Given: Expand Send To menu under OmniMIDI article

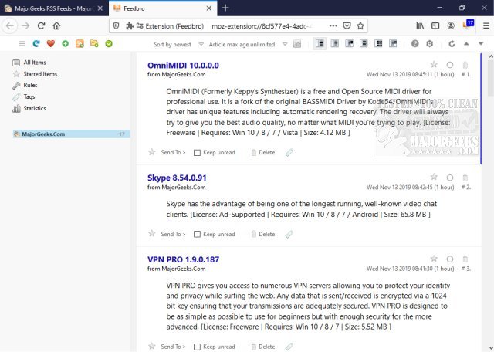Looking at the screenshot, I should click(171, 153).
